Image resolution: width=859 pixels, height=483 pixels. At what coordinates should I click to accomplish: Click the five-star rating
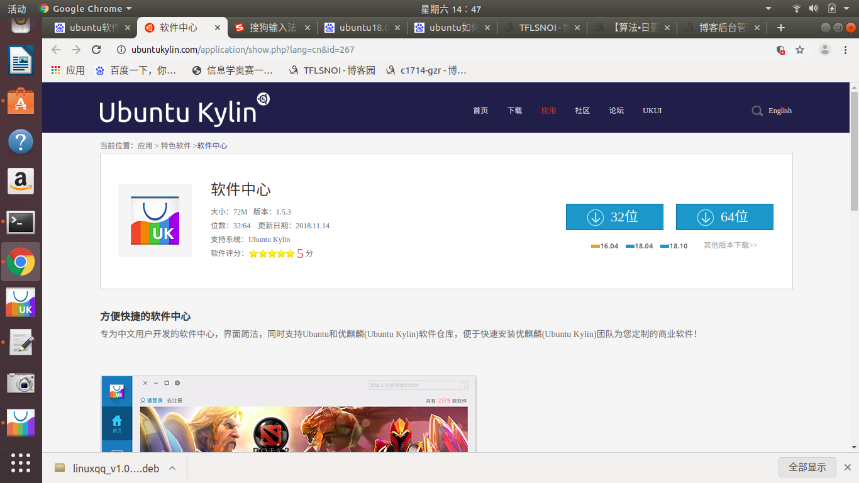[x=272, y=254]
